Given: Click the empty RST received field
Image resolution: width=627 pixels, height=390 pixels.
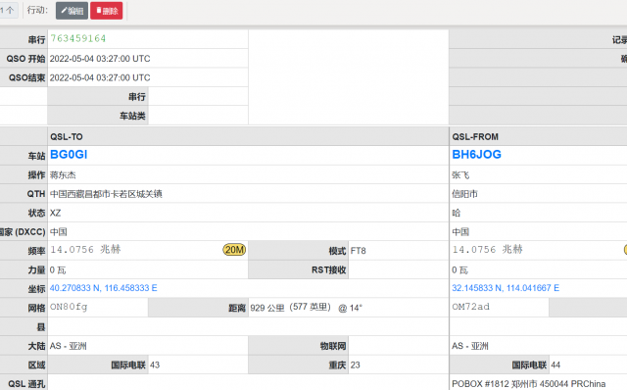Looking at the screenshot, I should [398, 269].
